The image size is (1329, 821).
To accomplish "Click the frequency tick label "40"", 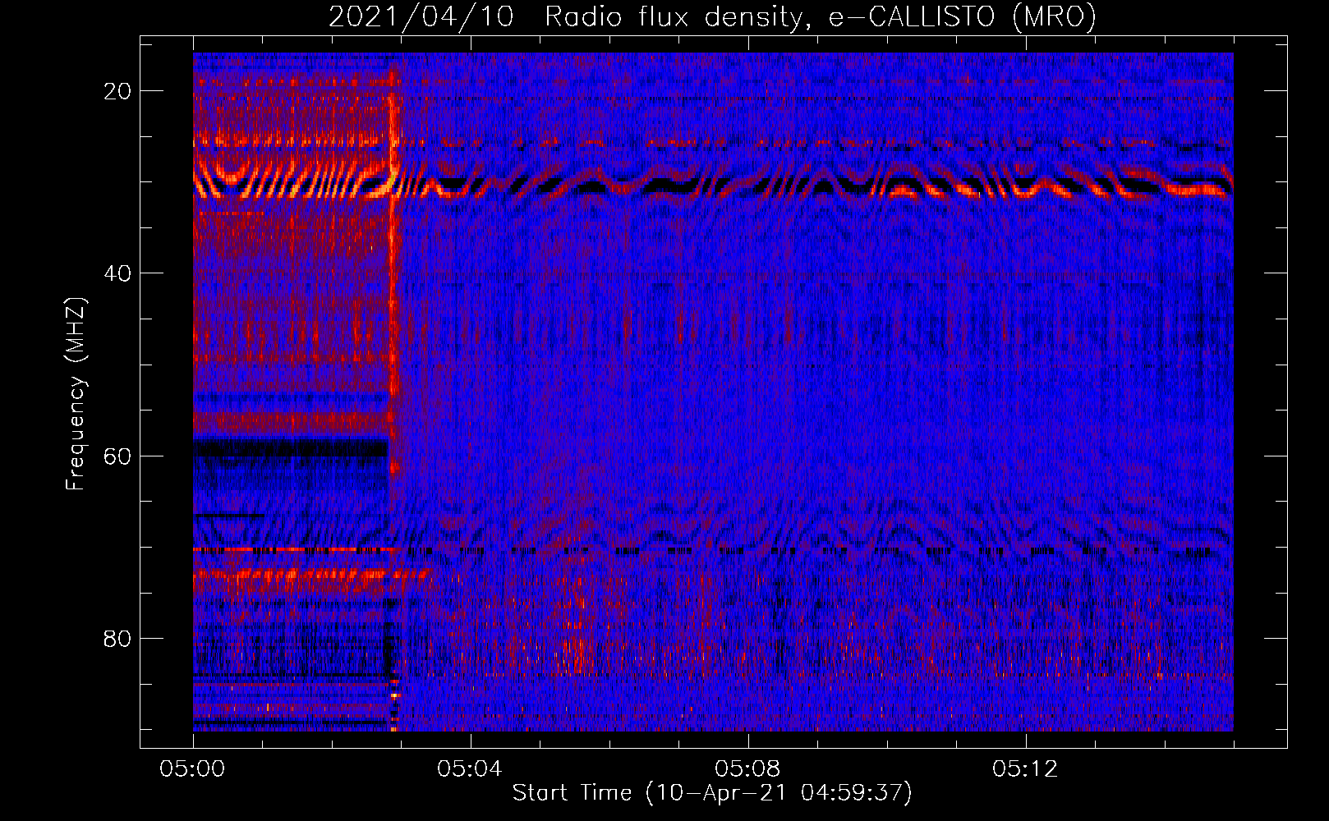I will coord(118,273).
